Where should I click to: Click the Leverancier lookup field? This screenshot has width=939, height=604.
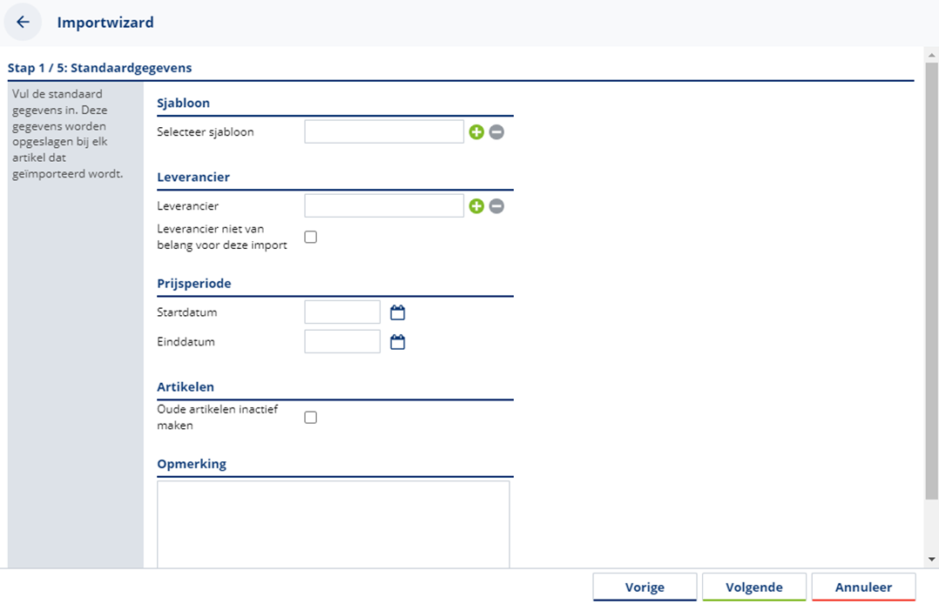(x=384, y=205)
